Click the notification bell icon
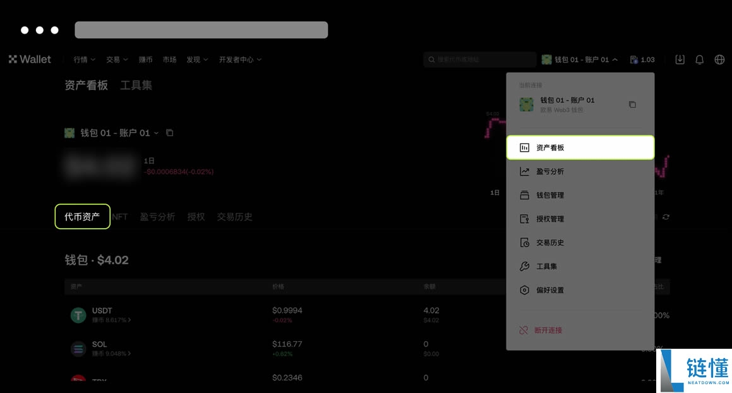Screen dimensions: 732x393 (699, 59)
